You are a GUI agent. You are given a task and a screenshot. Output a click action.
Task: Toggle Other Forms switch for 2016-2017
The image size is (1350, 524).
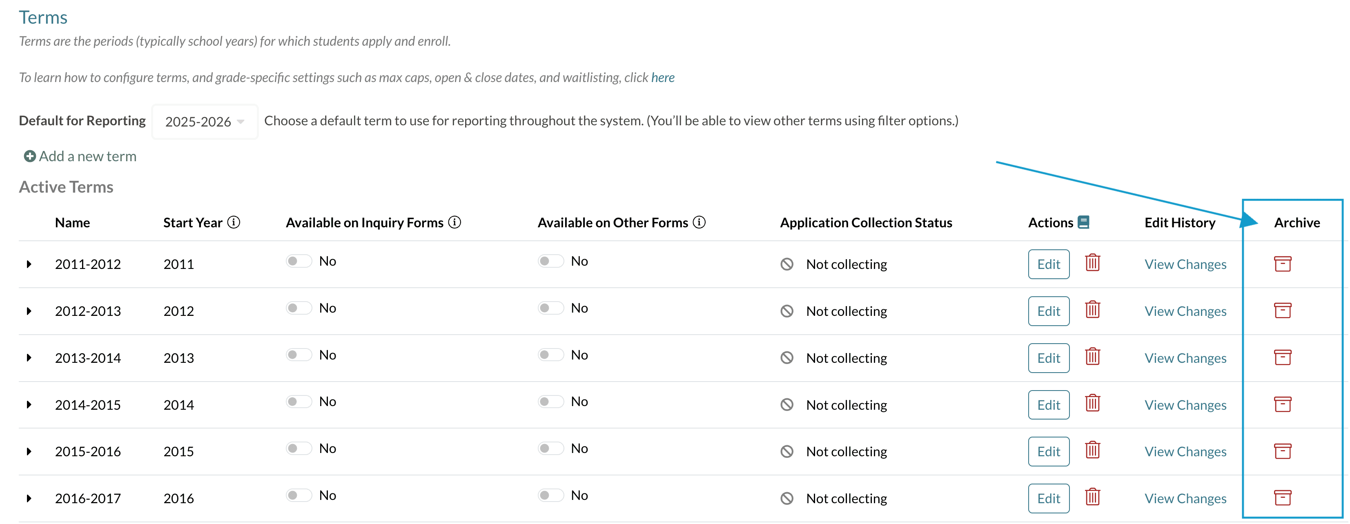(x=551, y=495)
